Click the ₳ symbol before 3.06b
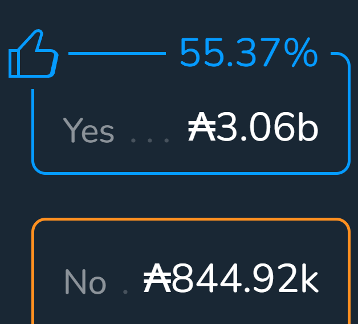 click(x=201, y=128)
